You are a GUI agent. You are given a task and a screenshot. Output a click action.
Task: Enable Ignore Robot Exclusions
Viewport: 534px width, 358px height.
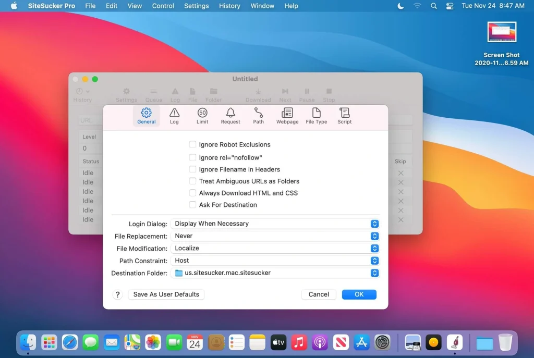192,144
